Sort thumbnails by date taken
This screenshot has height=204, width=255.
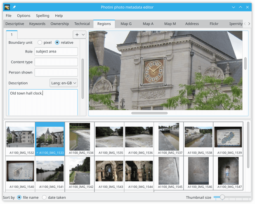pyautogui.click(x=44, y=197)
